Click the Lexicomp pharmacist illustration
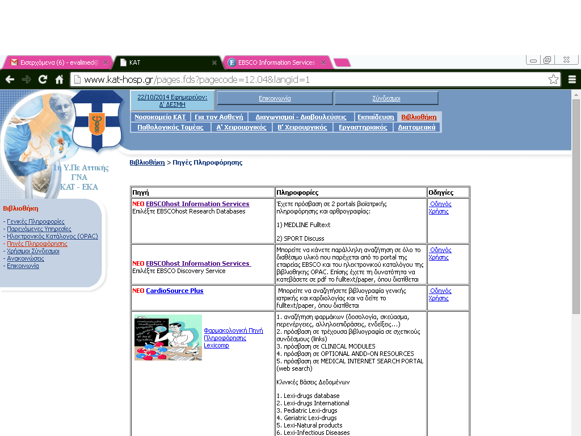 click(x=168, y=337)
